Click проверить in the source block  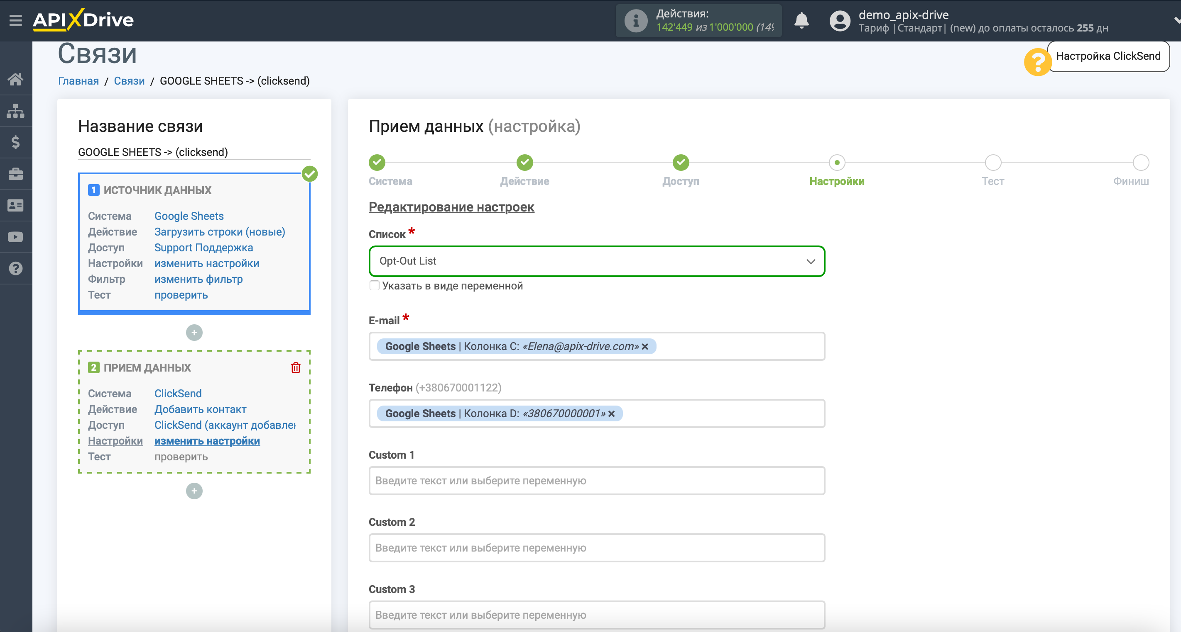tap(181, 295)
